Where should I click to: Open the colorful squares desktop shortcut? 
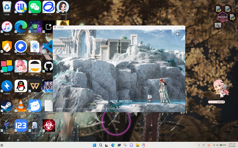[x=7, y=66]
